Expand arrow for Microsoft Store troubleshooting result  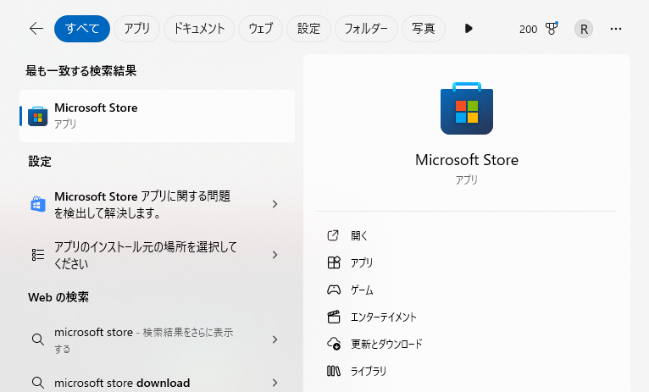click(275, 204)
